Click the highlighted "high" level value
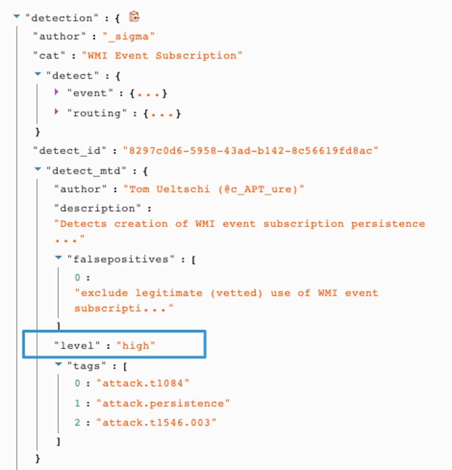The width and height of the screenshot is (452, 470). [x=136, y=346]
